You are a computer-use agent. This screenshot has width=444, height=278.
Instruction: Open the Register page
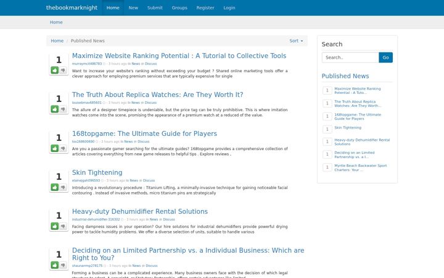tap(205, 7)
